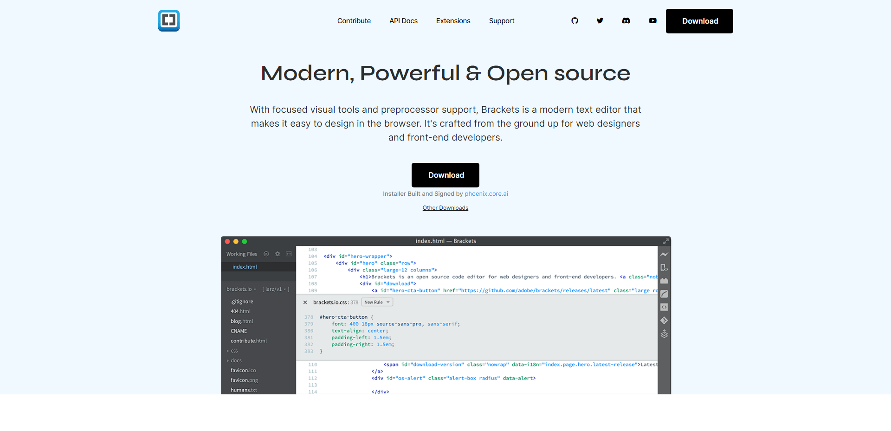
Task: Open the Twitter icon in the navbar
Action: tap(600, 21)
